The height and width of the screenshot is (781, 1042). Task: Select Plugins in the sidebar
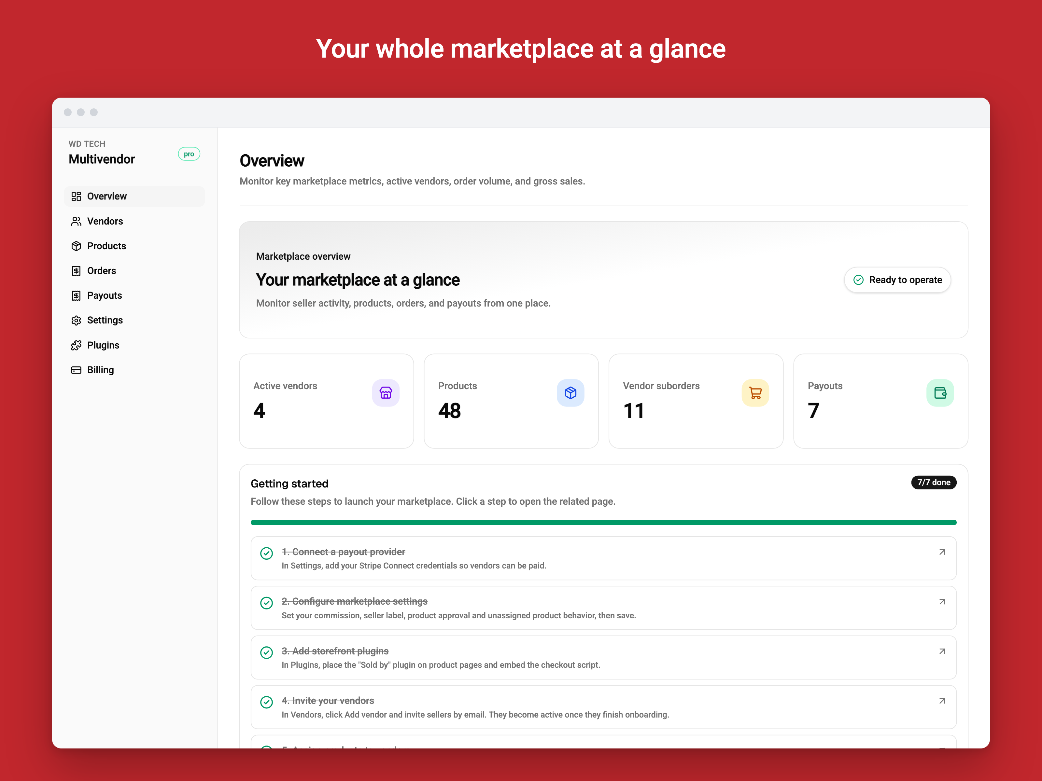(134, 345)
